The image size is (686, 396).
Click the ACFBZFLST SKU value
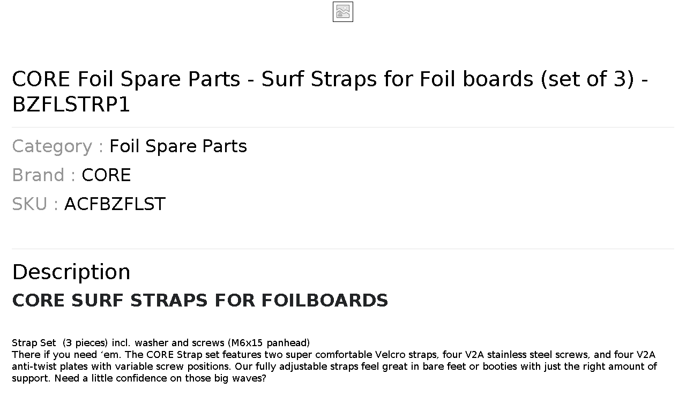tap(115, 204)
